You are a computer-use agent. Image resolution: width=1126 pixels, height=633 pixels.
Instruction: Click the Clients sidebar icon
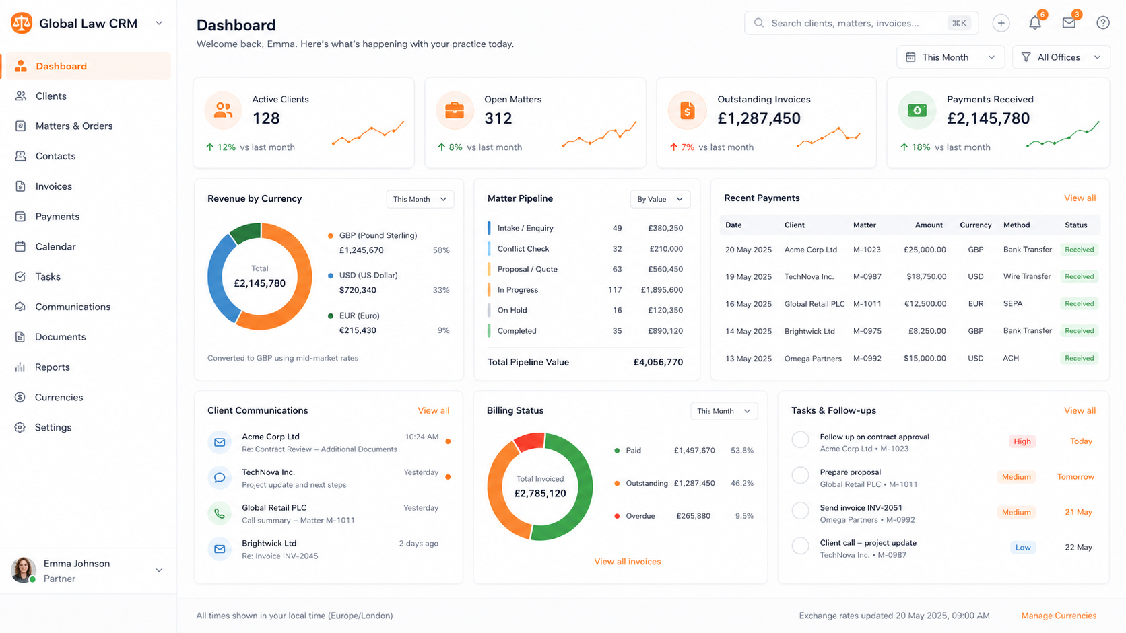click(x=21, y=96)
